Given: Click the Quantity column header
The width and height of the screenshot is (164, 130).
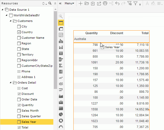Looking at the screenshot, I should (x=91, y=33).
